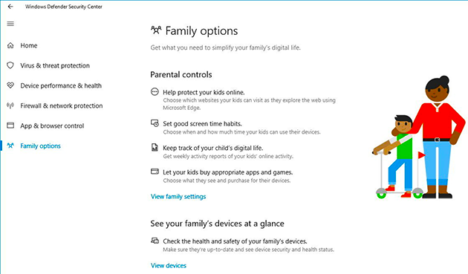
Task: Click the Family options page heading
Action: click(x=201, y=31)
